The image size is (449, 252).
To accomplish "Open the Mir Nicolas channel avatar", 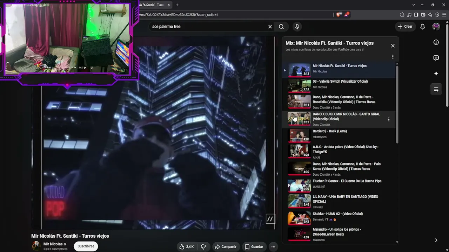I will pyautogui.click(x=36, y=246).
